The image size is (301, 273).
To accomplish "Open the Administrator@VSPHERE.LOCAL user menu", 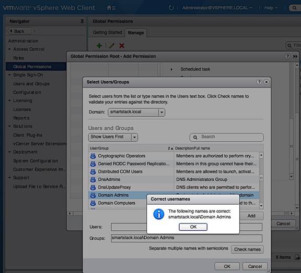I will tap(217, 8).
